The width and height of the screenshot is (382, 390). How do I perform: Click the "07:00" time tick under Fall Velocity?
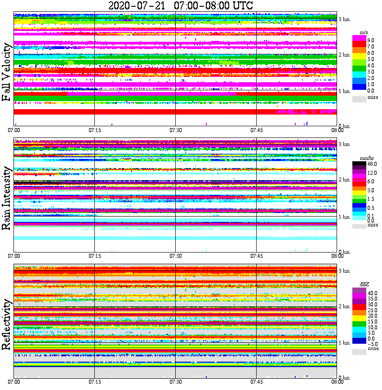[x=13, y=130]
